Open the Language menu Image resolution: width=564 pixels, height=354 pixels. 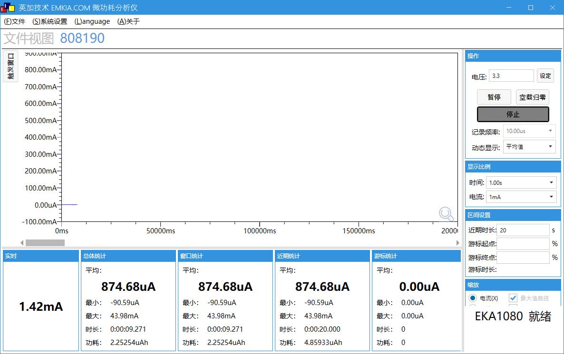point(92,21)
